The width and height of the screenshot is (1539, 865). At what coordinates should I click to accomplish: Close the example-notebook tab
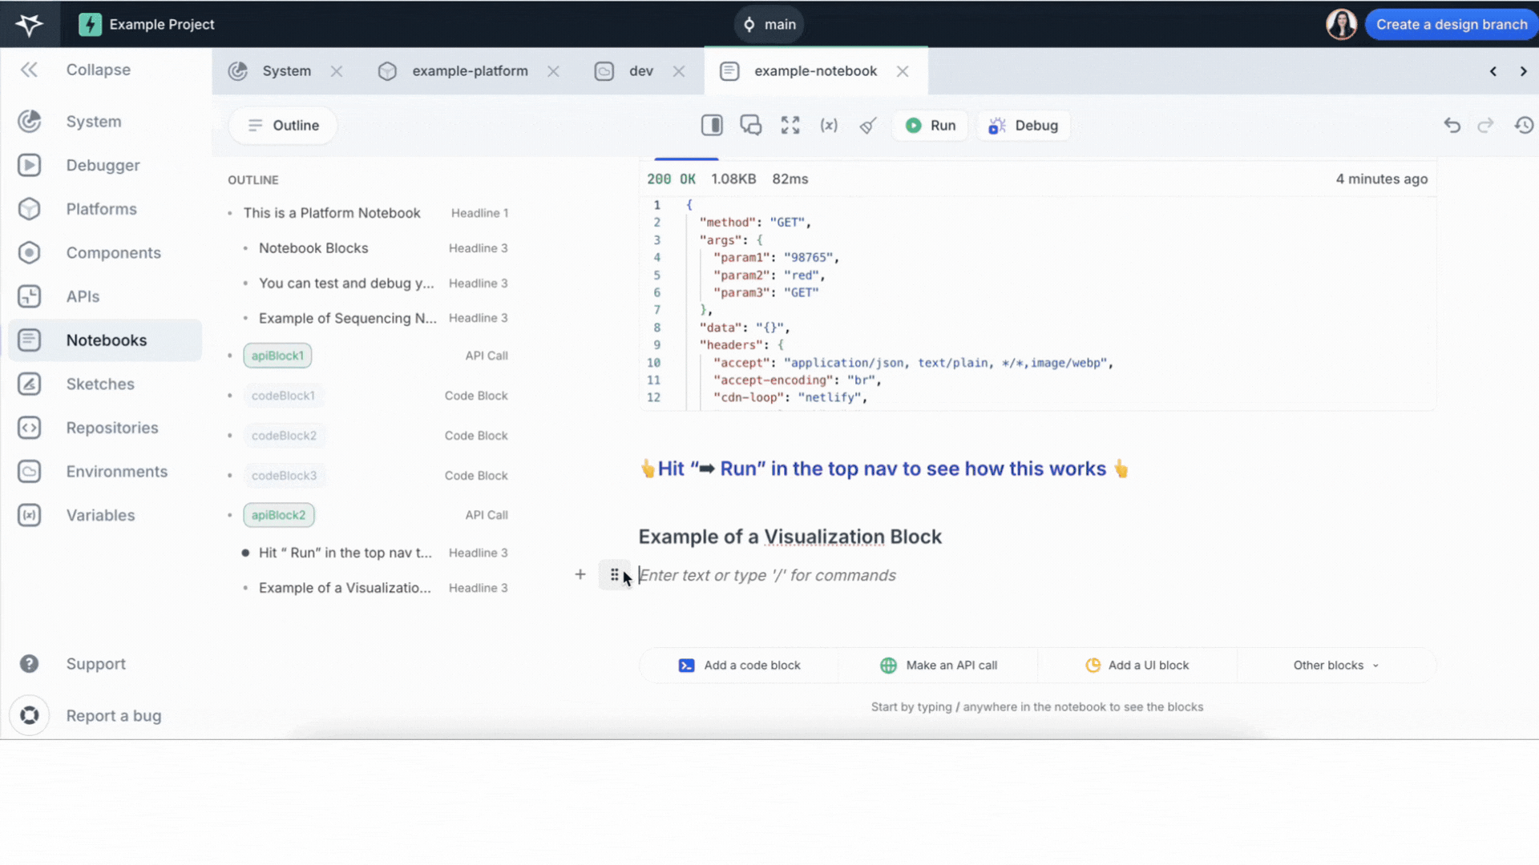click(903, 71)
